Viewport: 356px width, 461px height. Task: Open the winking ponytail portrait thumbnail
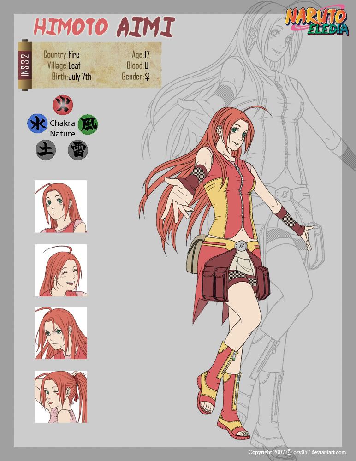point(61,396)
